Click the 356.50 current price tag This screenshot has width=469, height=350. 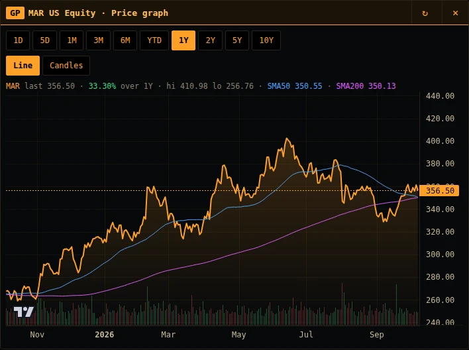pos(439,191)
